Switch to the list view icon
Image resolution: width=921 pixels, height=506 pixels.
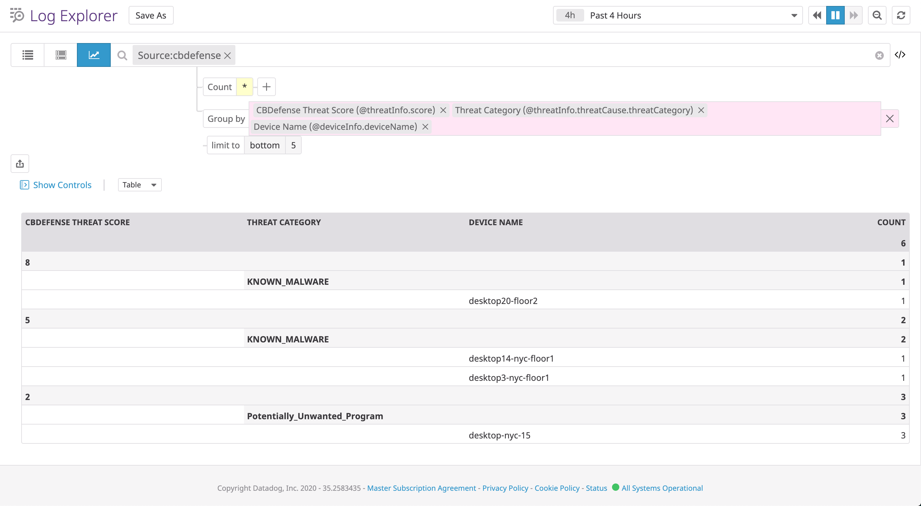click(x=27, y=55)
